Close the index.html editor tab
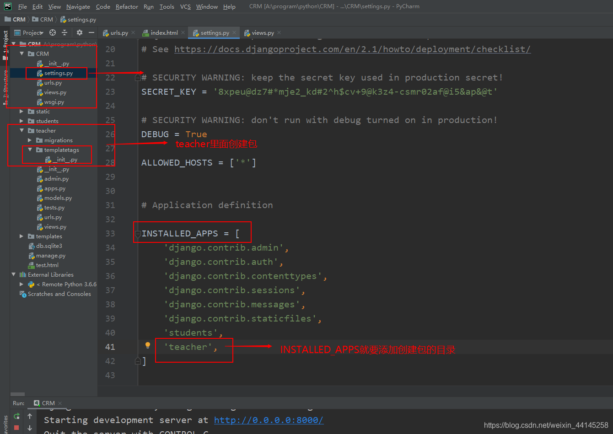 183,32
